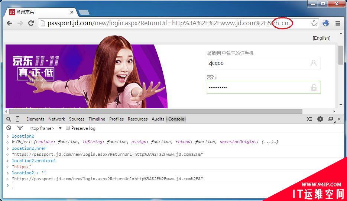This screenshot has width=347, height=201.
Task: Toggle device mode phone icon
Action: 18,119
